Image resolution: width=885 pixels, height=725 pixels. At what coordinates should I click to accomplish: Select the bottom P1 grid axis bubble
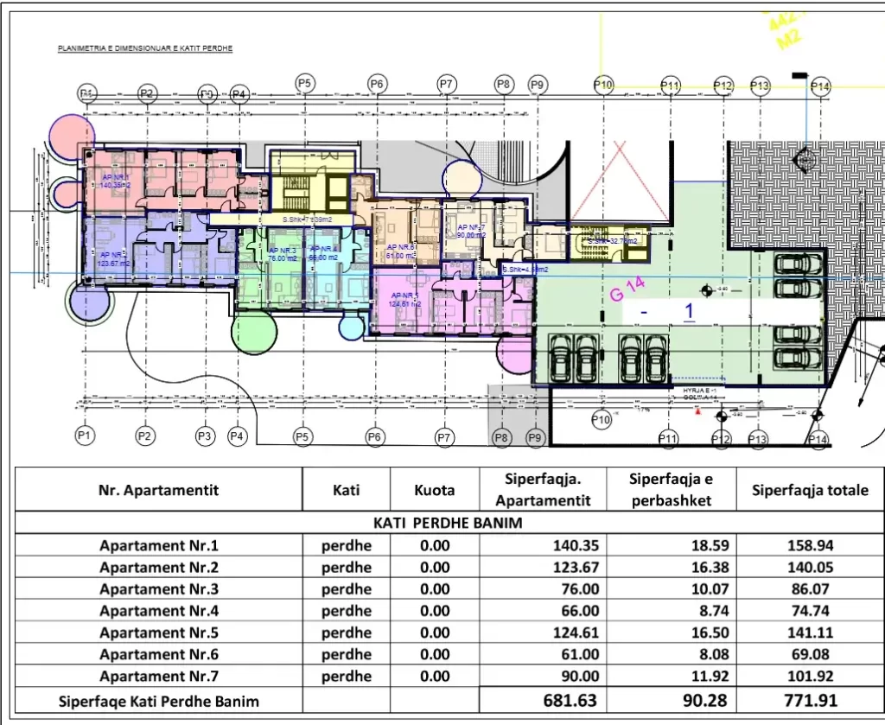point(85,436)
